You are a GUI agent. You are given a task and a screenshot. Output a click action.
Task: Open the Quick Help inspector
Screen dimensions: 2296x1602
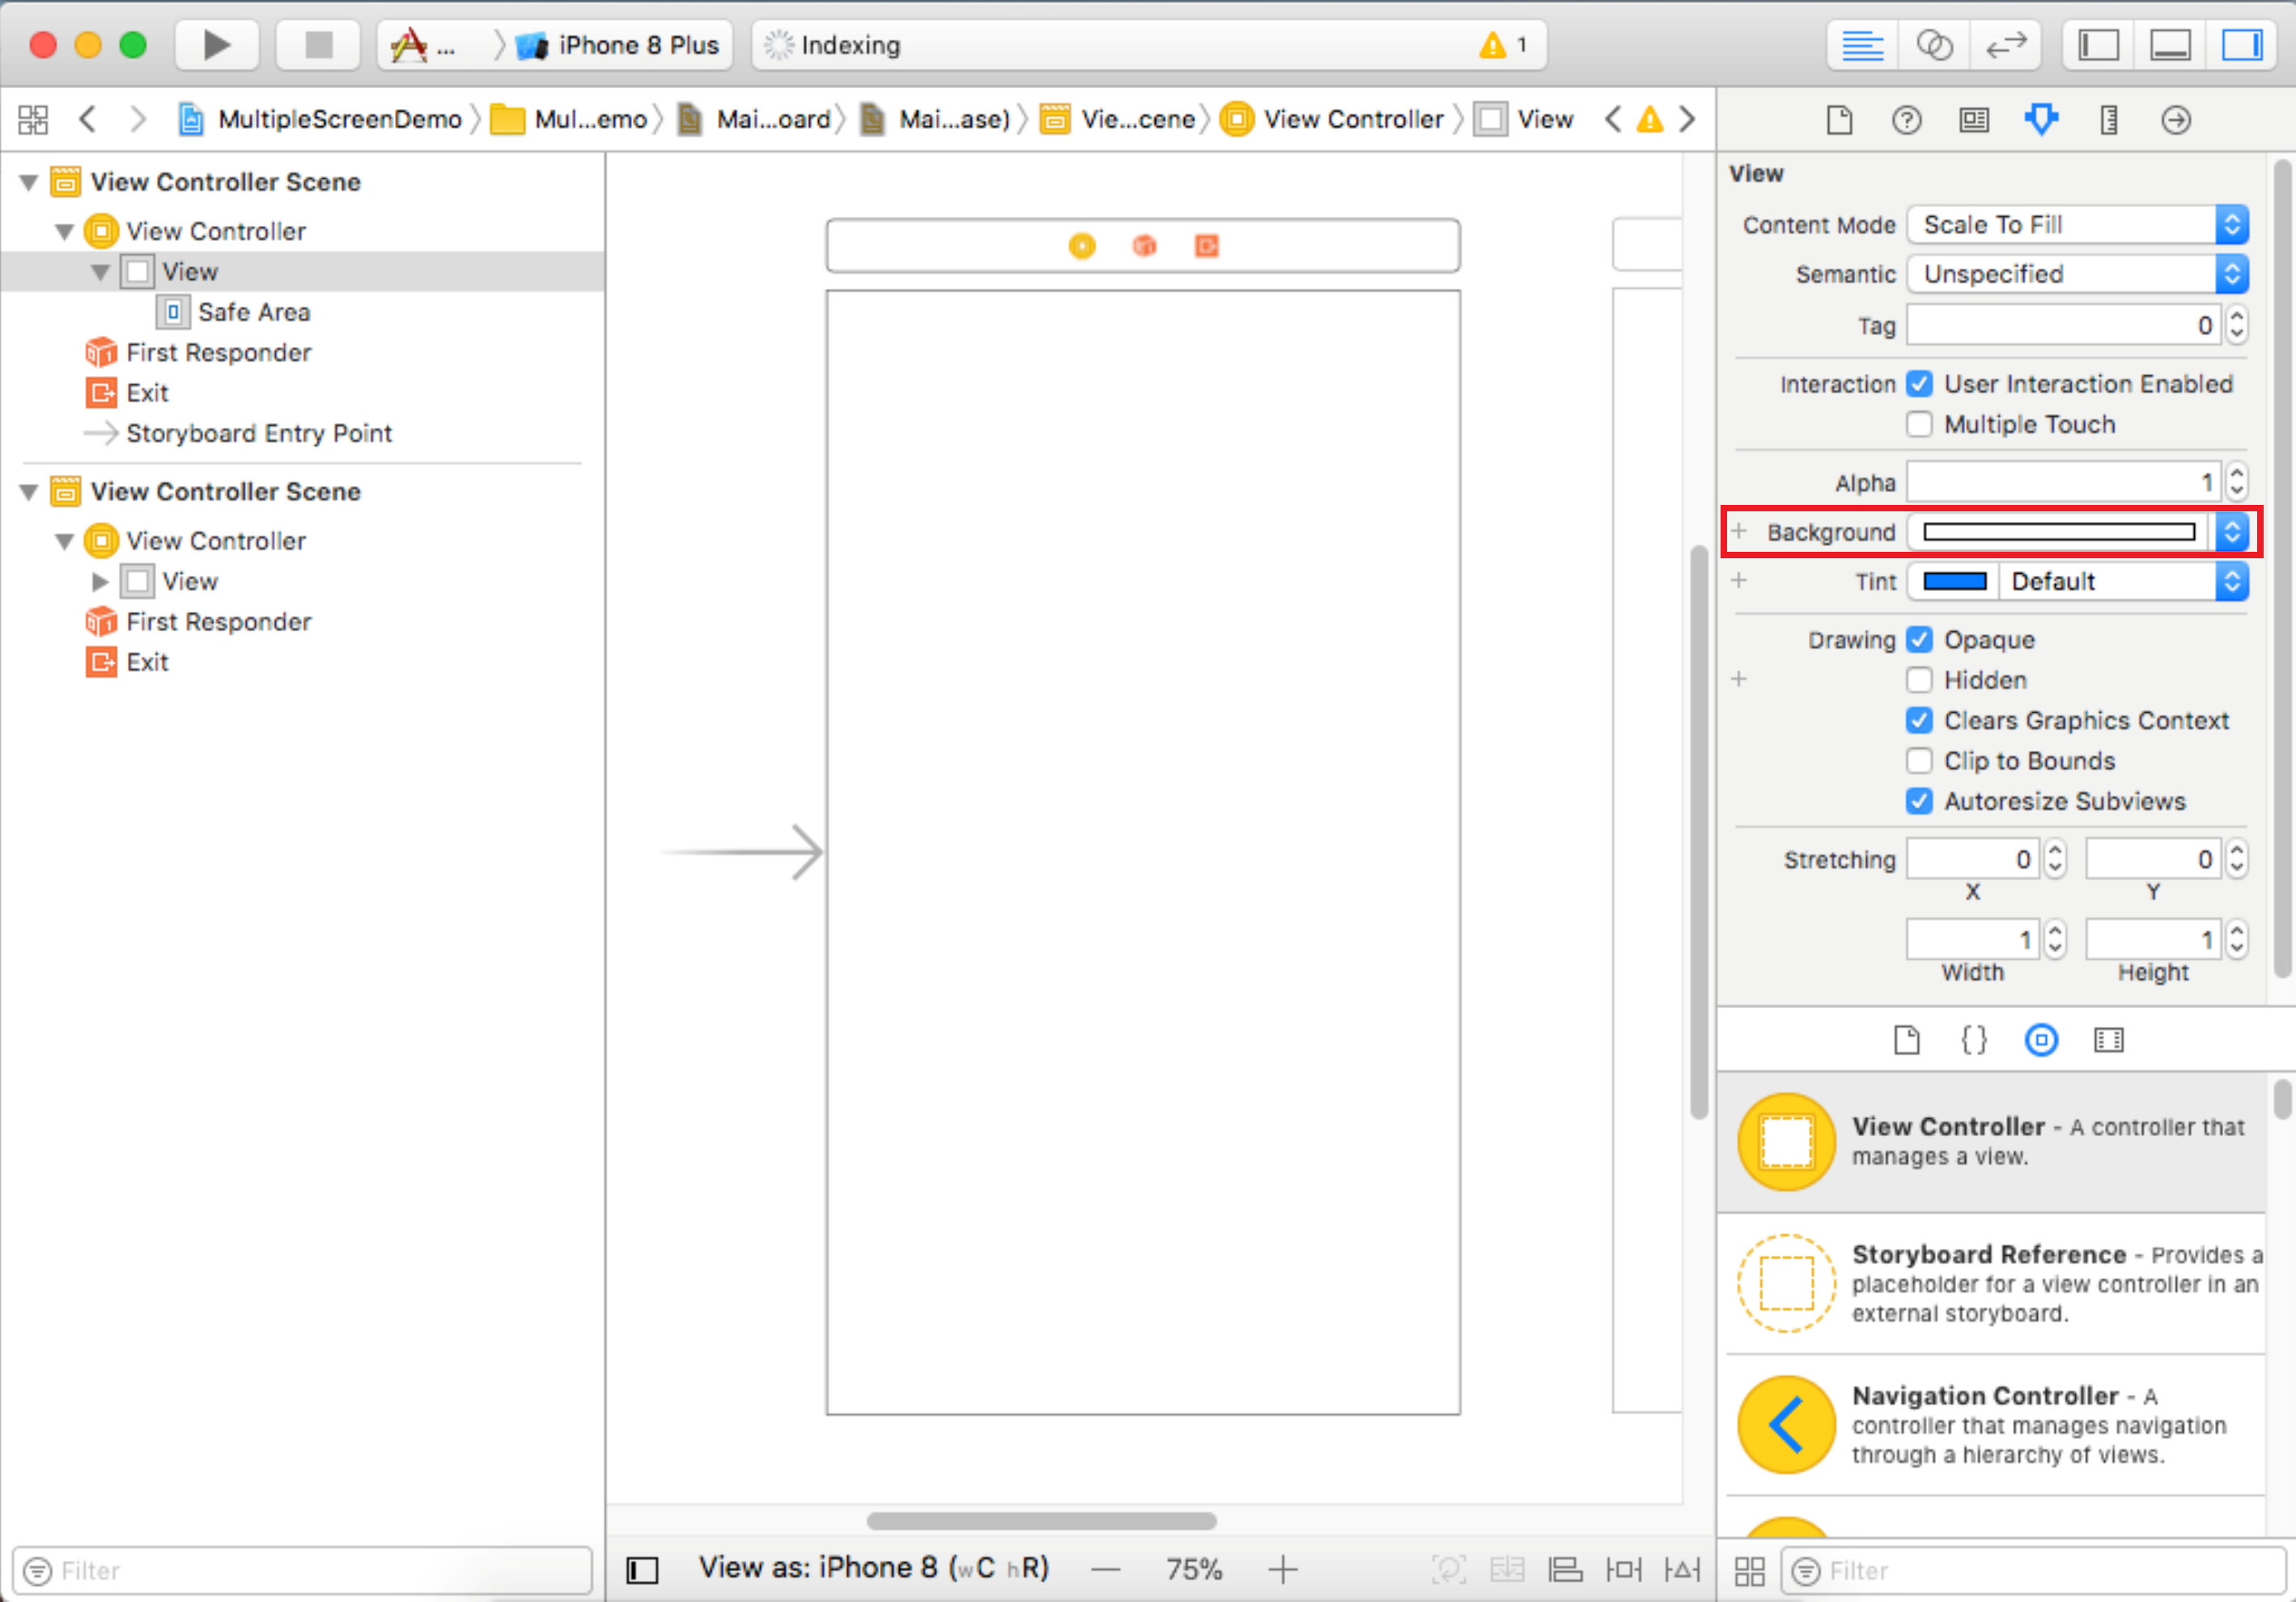[x=1906, y=120]
